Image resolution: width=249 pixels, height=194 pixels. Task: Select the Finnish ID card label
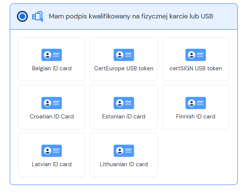click(x=196, y=117)
